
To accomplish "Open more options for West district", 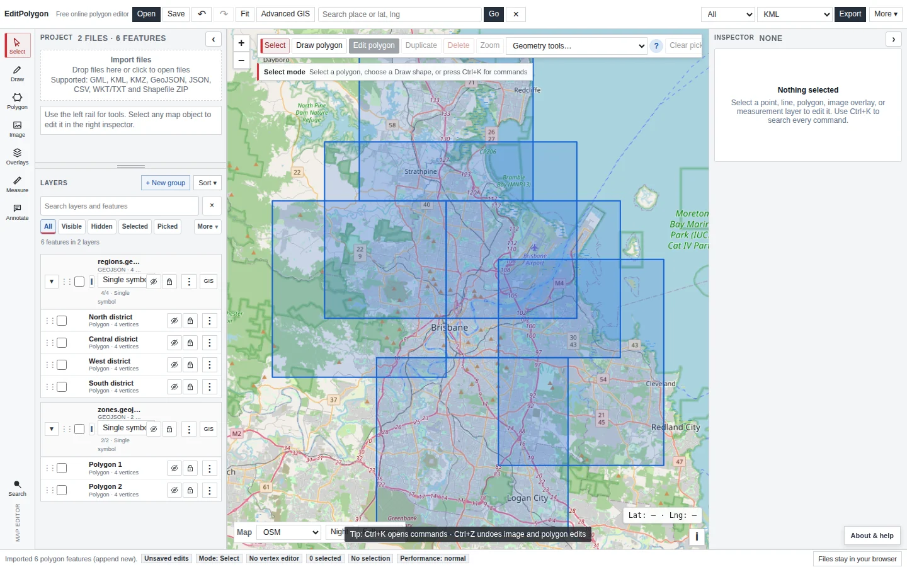I will [x=210, y=365].
